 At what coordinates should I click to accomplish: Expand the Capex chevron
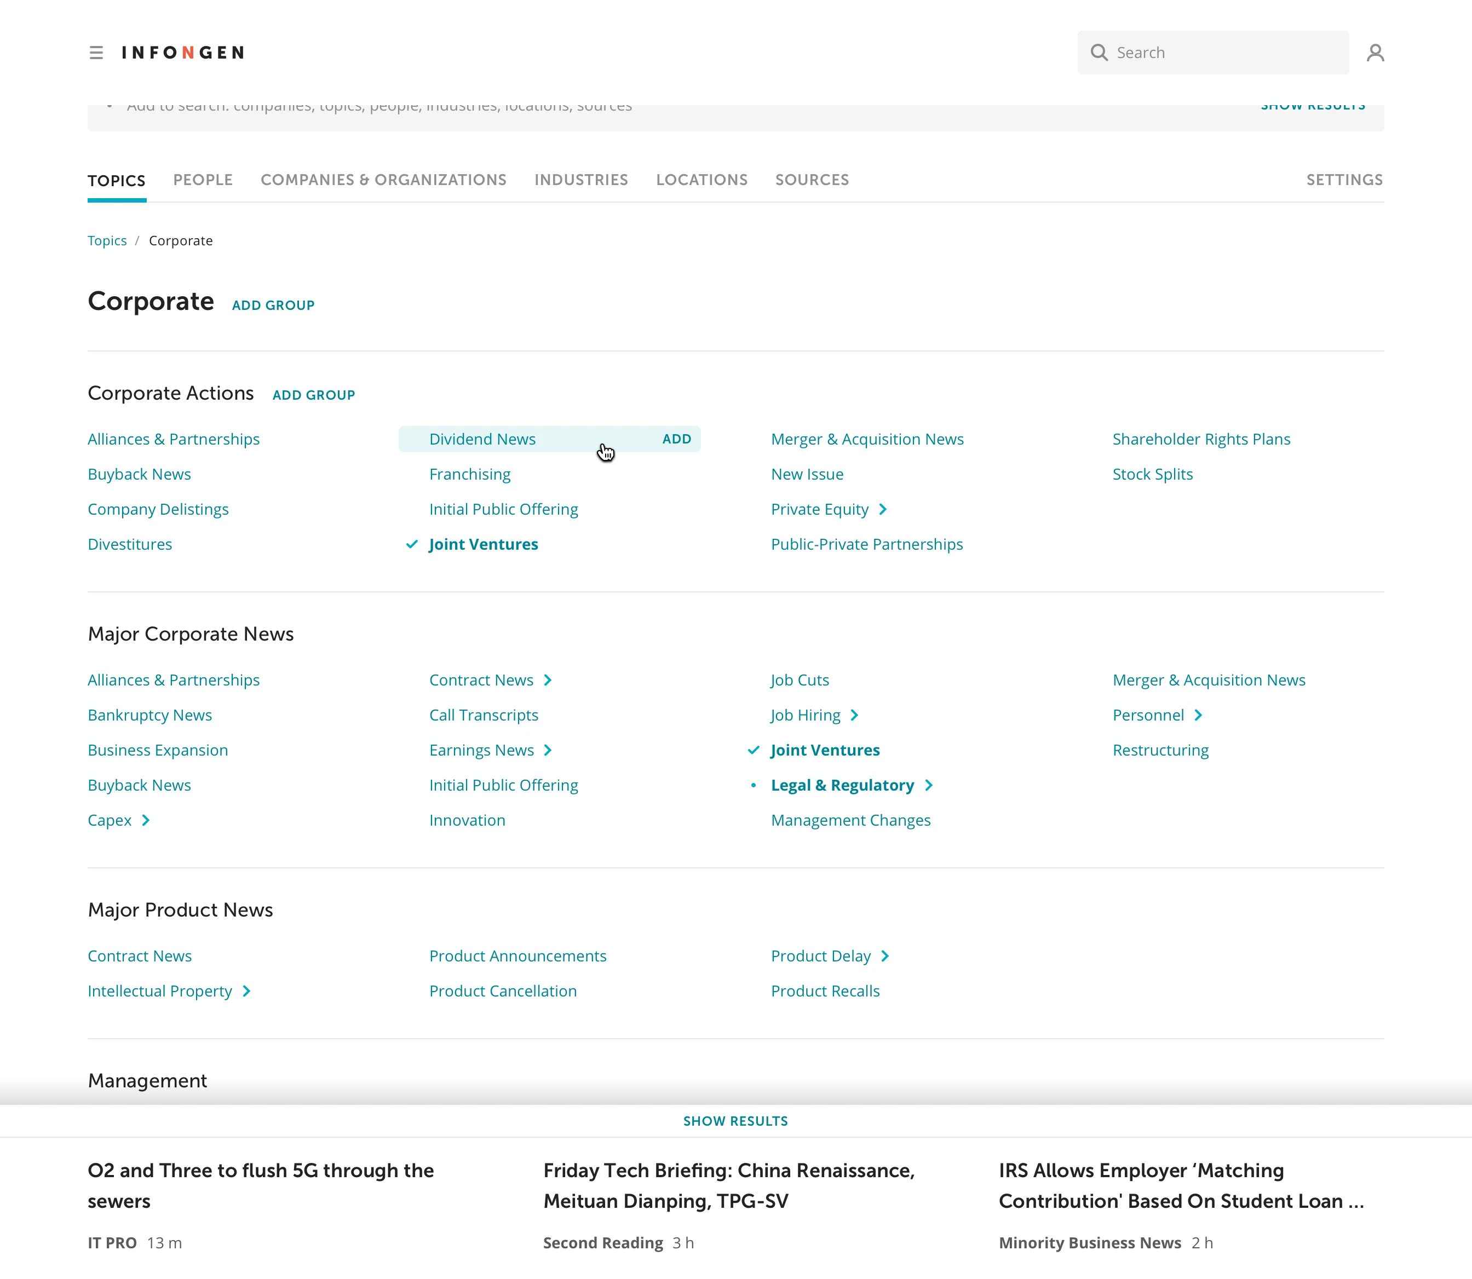coord(146,821)
